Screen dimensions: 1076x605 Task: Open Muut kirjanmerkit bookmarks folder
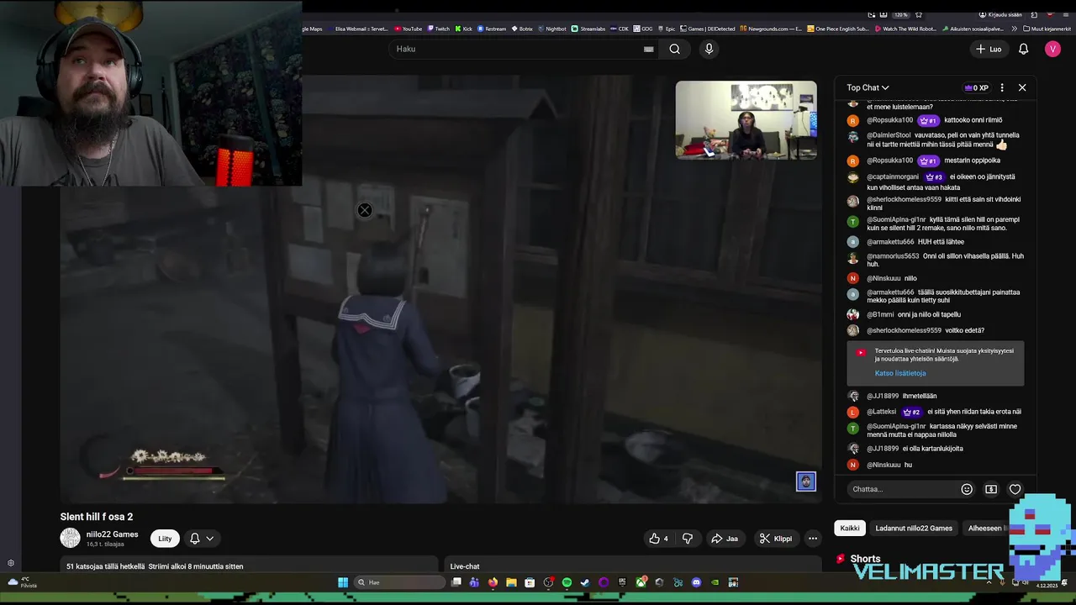pyautogui.click(x=1046, y=29)
